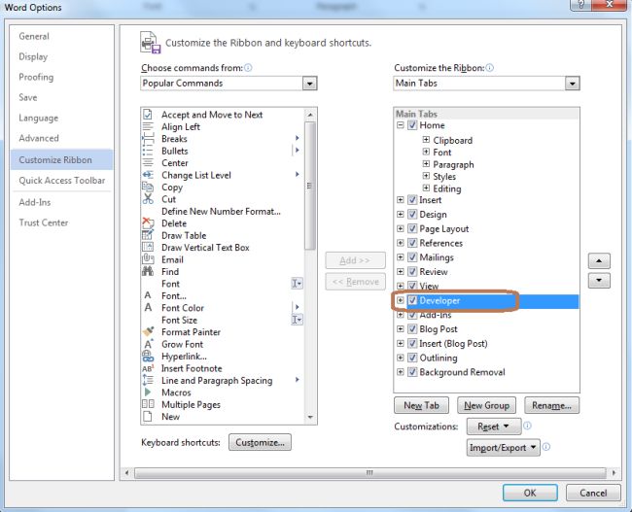Viewport: 632px width, 512px height.
Task: Click the commands list vertical scrollbar thumb
Action: [x=310, y=186]
